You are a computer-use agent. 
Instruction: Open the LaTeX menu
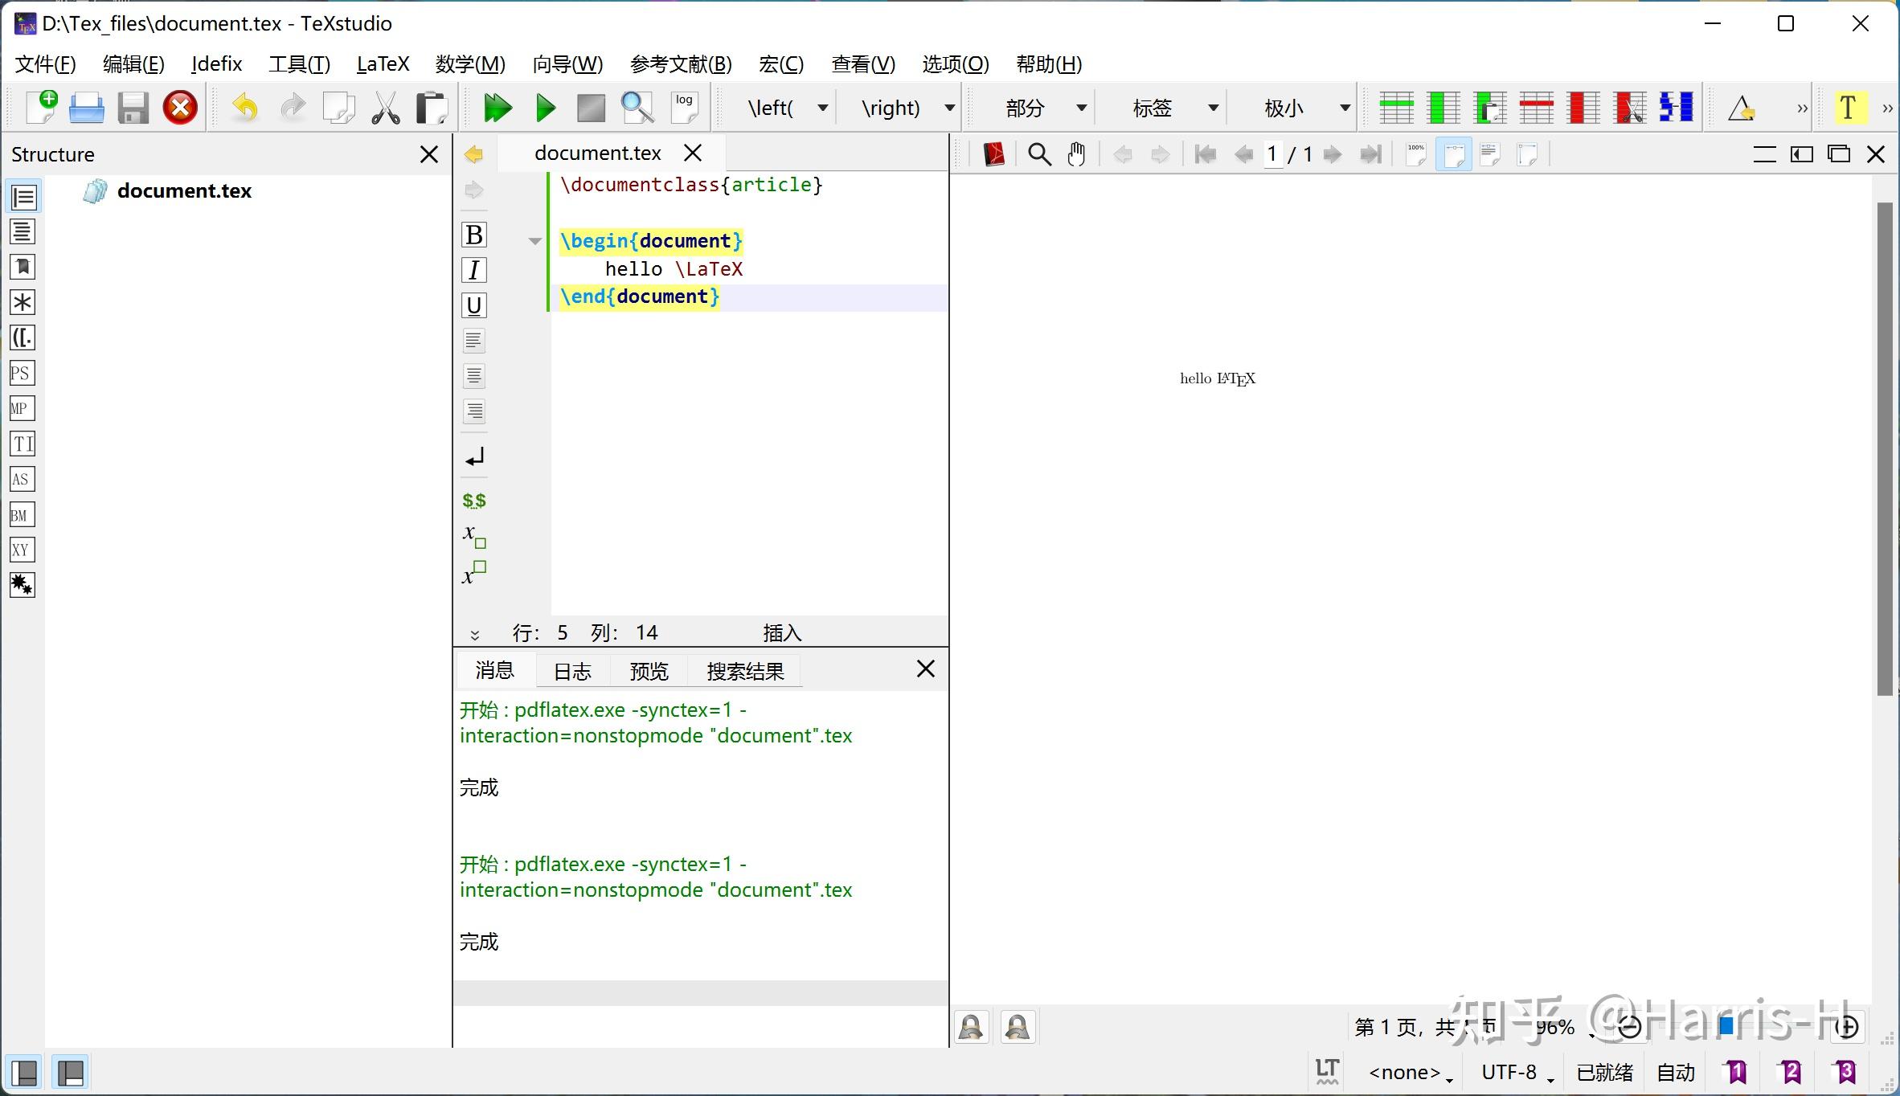[x=383, y=63]
